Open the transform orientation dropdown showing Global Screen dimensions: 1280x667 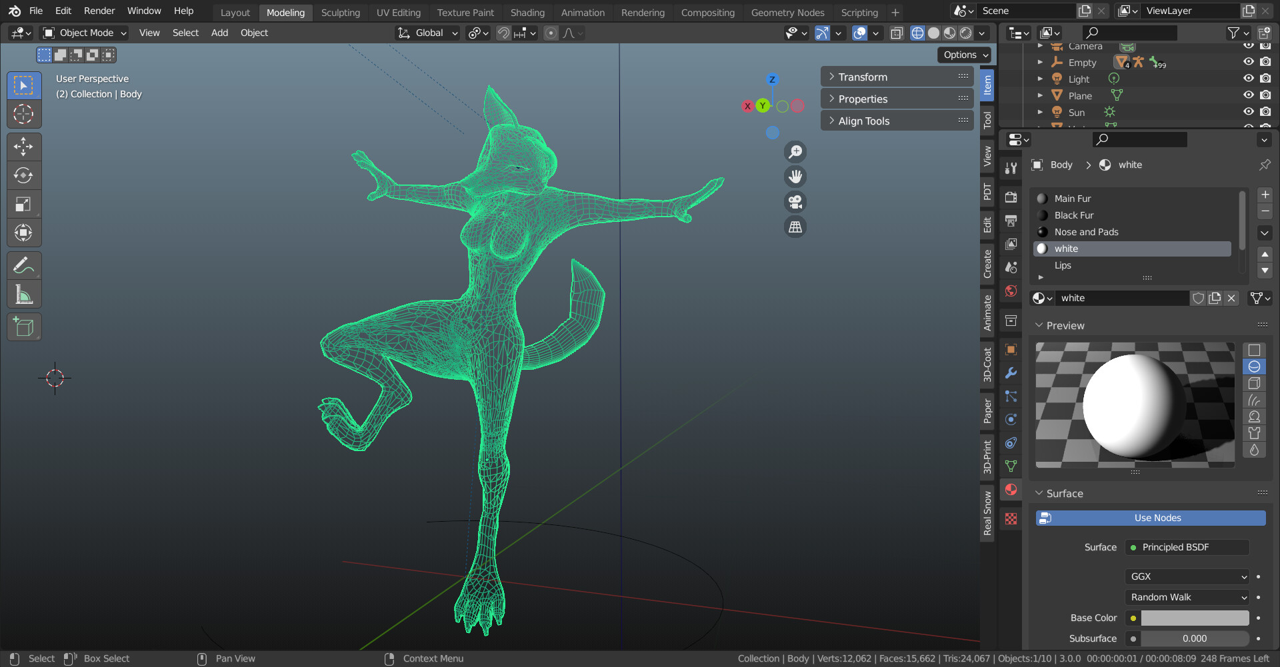[x=427, y=33]
